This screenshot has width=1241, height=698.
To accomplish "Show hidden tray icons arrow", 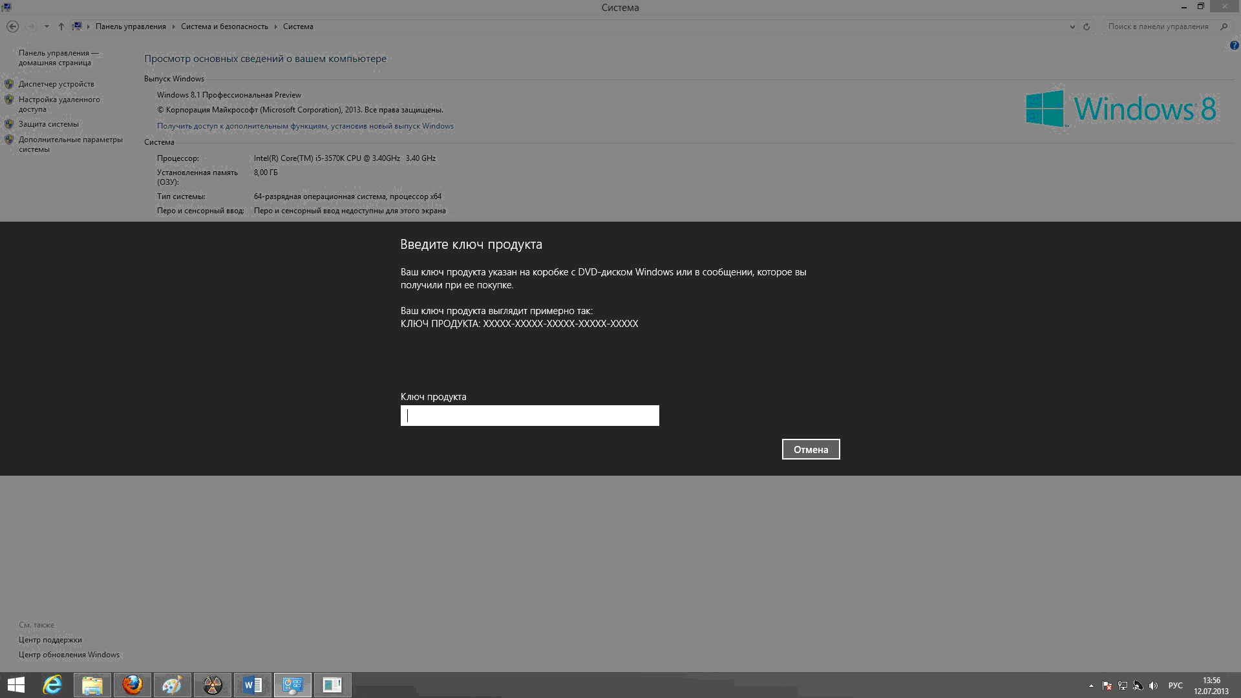I will point(1091,686).
